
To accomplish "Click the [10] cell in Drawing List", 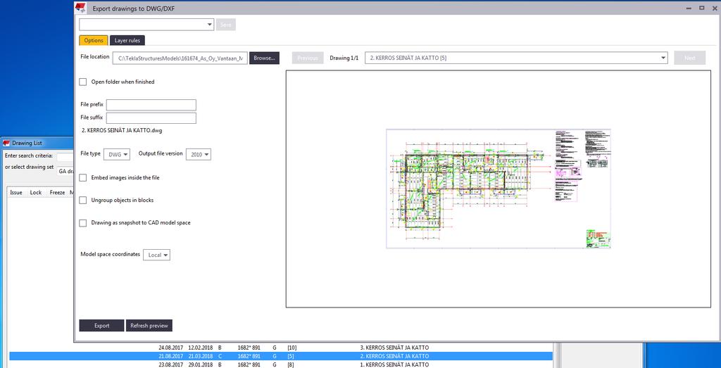I will click(x=292, y=348).
